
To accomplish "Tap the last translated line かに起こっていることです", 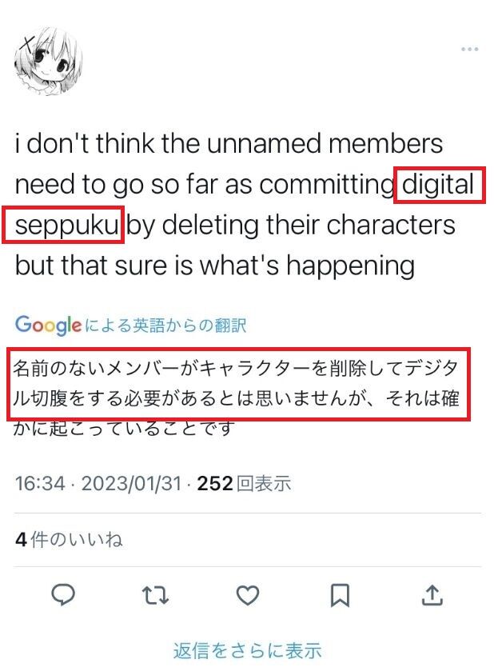I will [124, 428].
